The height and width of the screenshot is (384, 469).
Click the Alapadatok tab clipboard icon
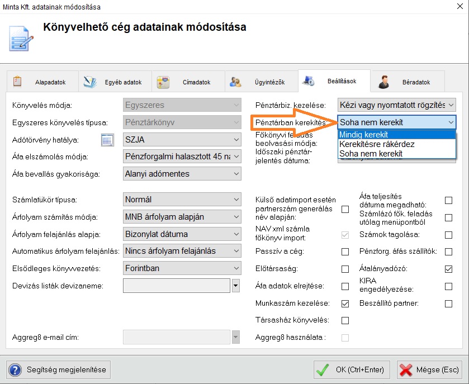coord(17,82)
